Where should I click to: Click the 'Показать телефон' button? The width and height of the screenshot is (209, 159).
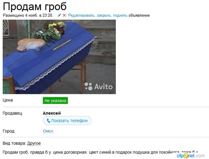click(x=67, y=121)
